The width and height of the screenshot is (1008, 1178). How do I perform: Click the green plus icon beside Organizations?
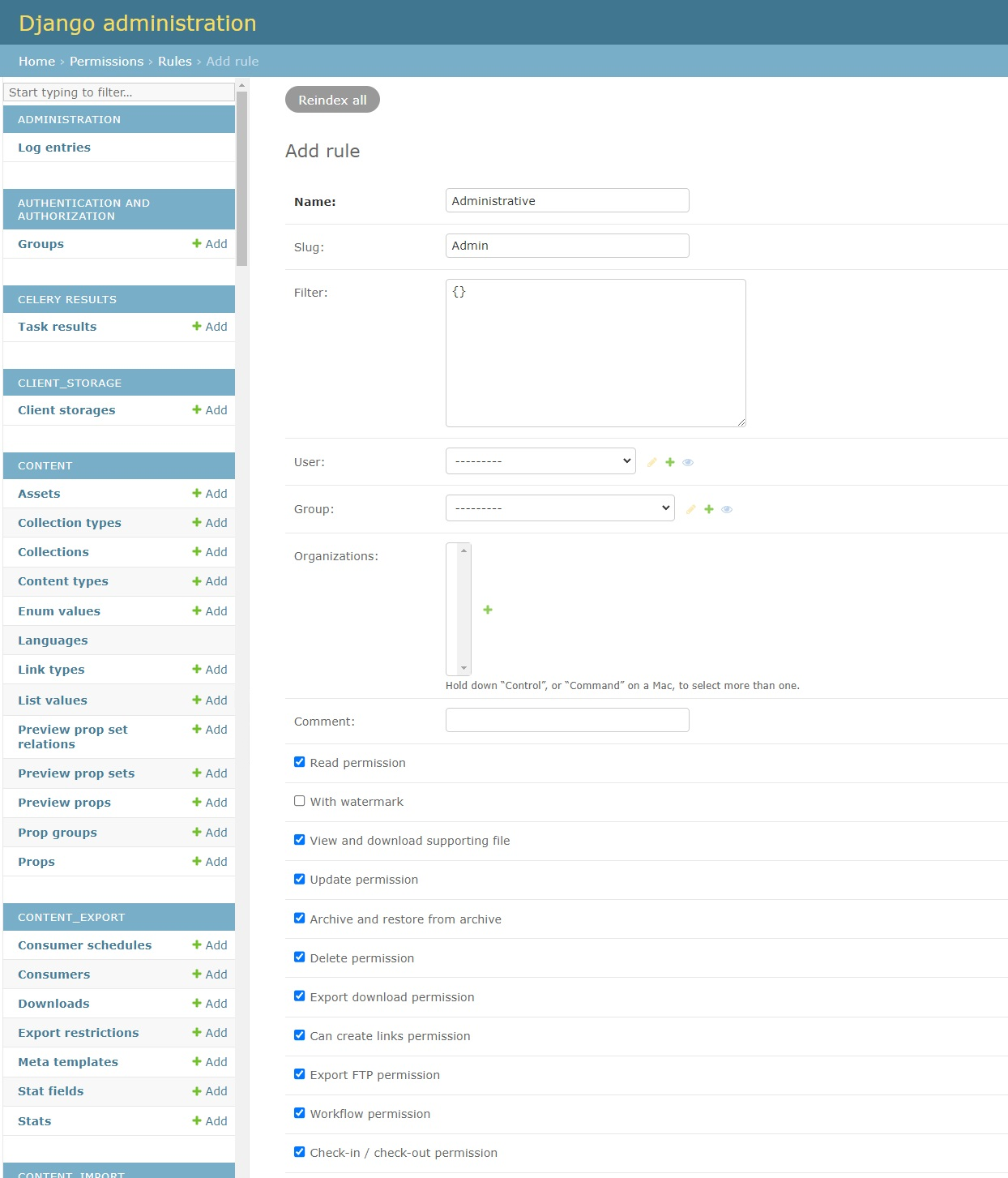pos(488,610)
